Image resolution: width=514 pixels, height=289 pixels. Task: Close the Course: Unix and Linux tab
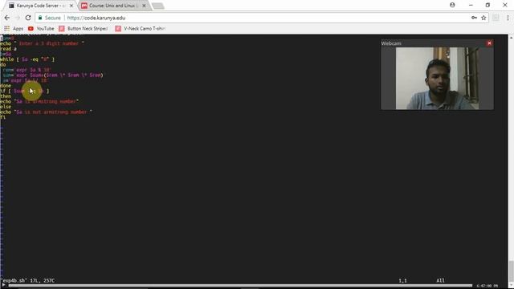point(144,6)
